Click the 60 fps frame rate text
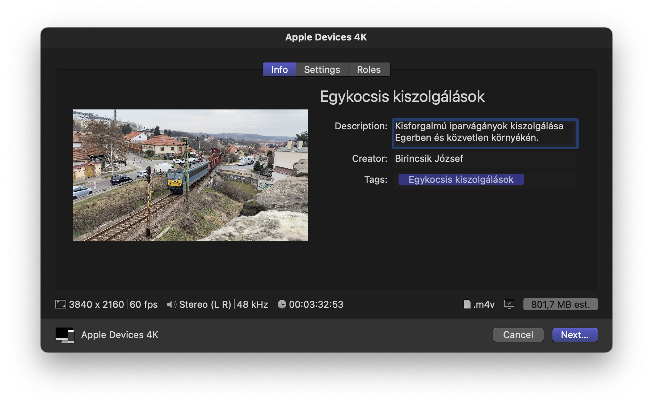This screenshot has height=406, width=653. coord(144,304)
